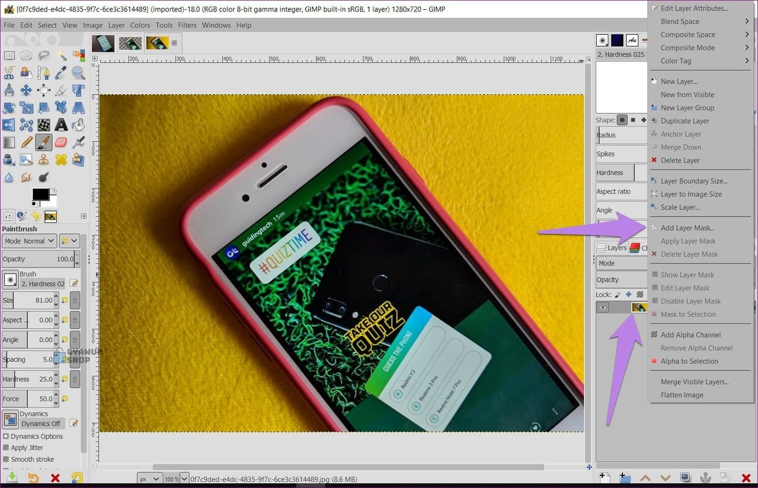Image resolution: width=758 pixels, height=488 pixels.
Task: Open the Colors menu
Action: point(140,25)
